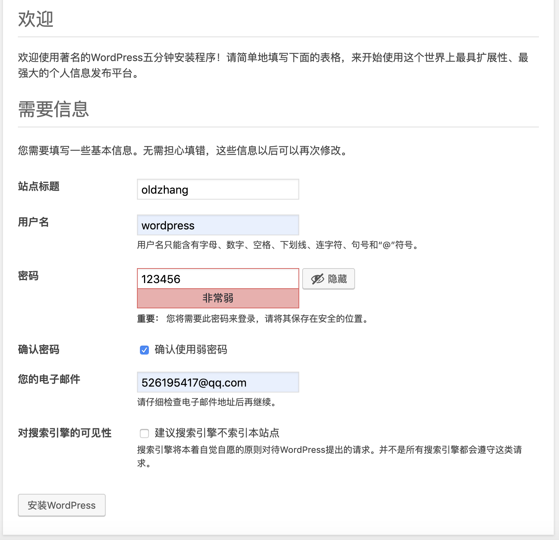559x540 pixels.
Task: Click the welcome paragraph about the five-minute install
Action: (273, 65)
